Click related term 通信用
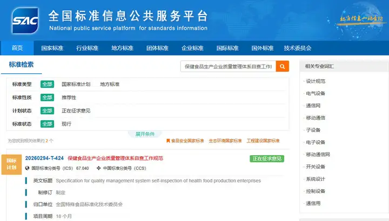 point(313,203)
